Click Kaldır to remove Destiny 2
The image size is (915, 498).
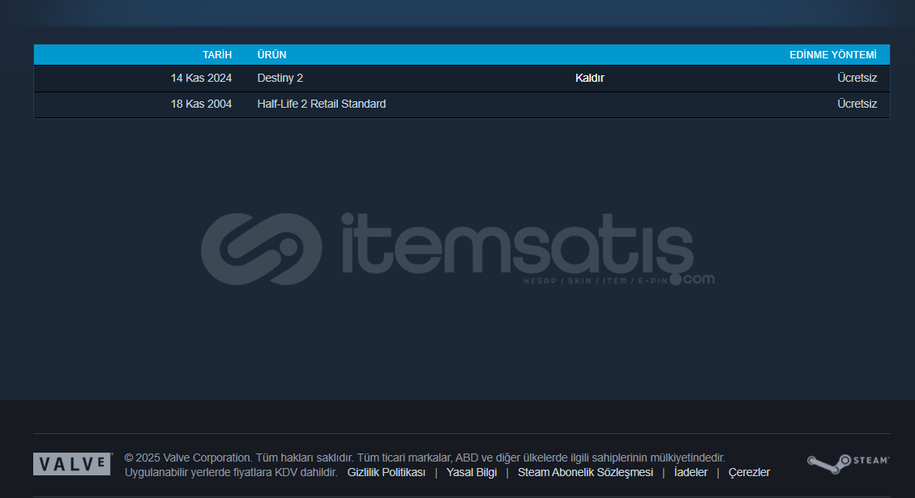click(589, 78)
